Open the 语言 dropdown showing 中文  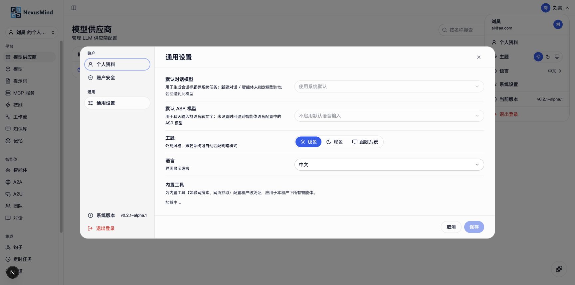click(x=389, y=165)
